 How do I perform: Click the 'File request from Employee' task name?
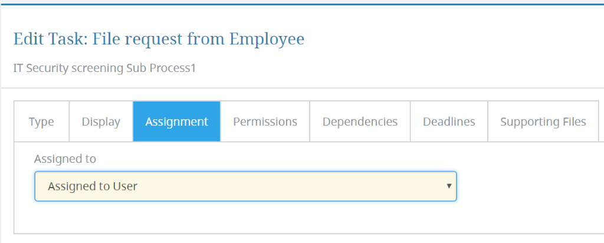[198, 40]
